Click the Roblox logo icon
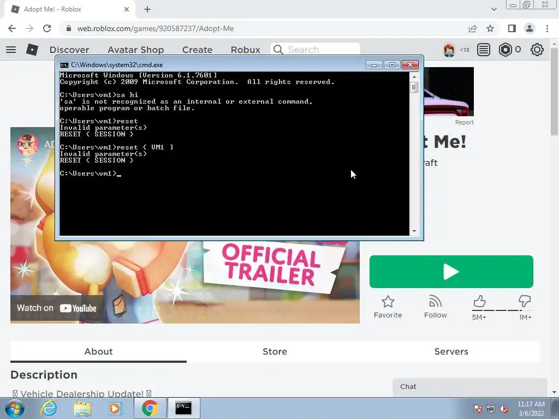 tap(32, 50)
